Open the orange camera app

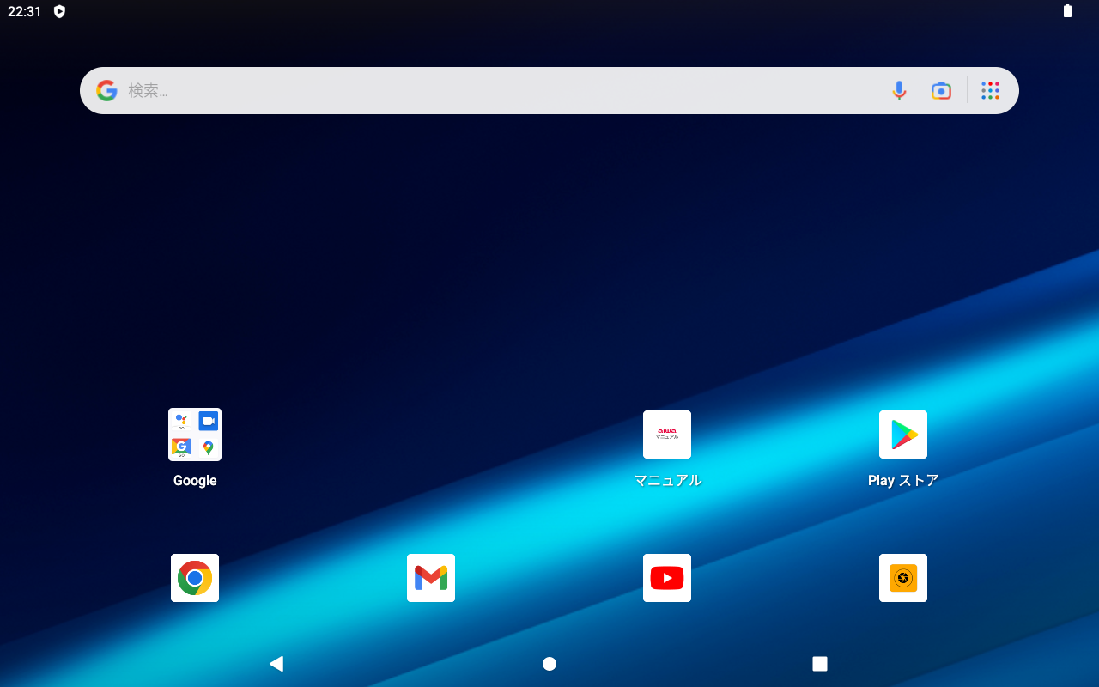click(903, 578)
